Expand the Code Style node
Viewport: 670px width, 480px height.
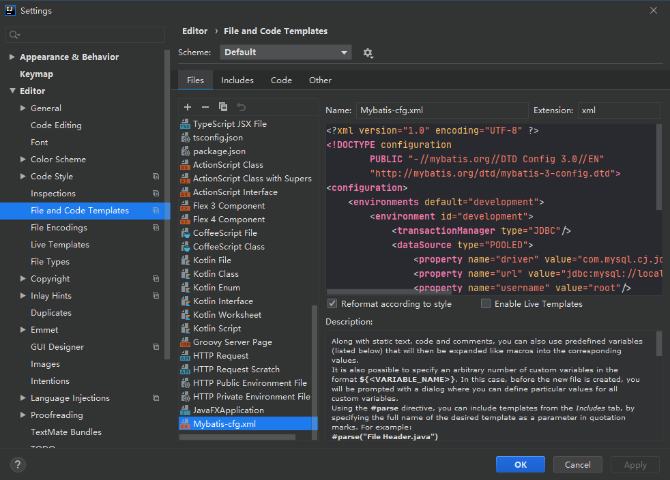23,177
